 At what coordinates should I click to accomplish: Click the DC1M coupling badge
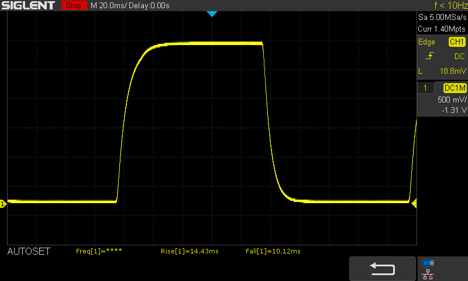(455, 88)
